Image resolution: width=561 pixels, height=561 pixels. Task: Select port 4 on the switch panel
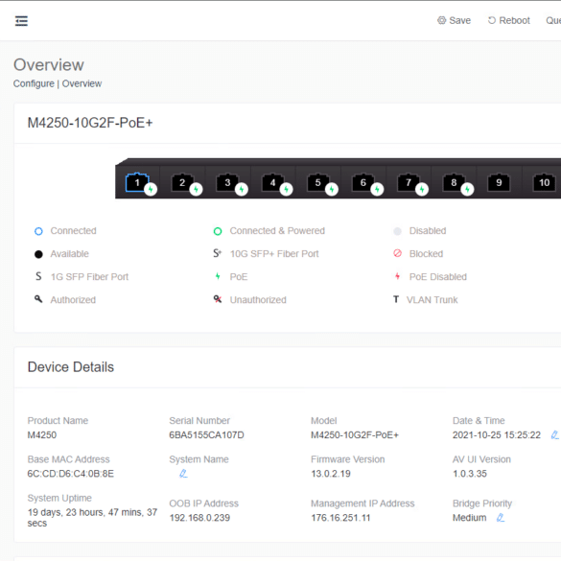point(272,182)
